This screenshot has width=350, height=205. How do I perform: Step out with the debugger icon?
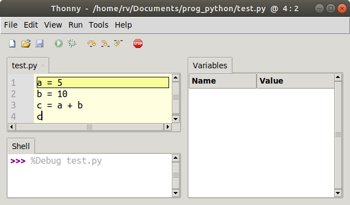click(118, 43)
